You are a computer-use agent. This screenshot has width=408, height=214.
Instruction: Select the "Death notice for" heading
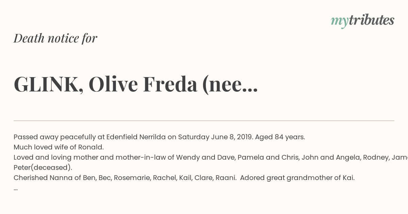click(55, 38)
